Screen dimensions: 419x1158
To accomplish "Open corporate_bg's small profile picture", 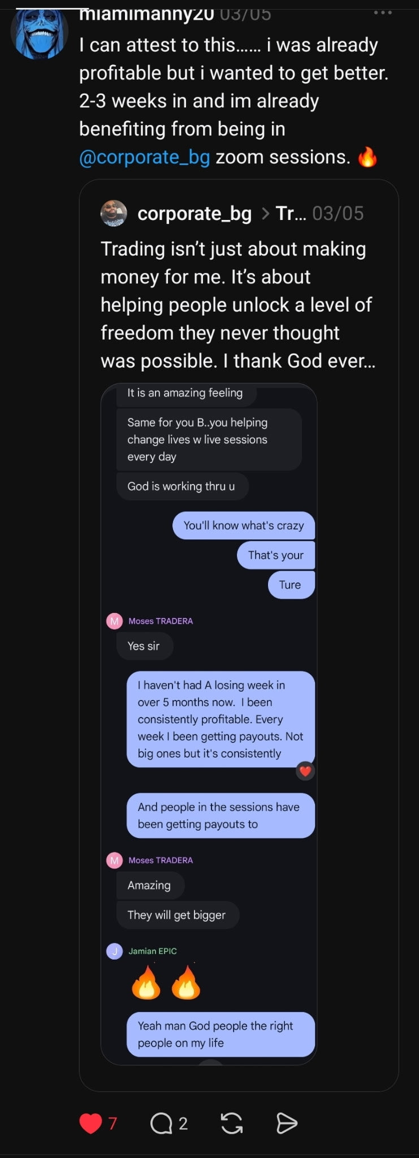I will click(114, 213).
